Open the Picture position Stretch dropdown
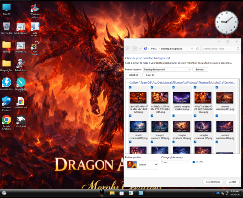243x198 pixels. [x=141, y=165]
